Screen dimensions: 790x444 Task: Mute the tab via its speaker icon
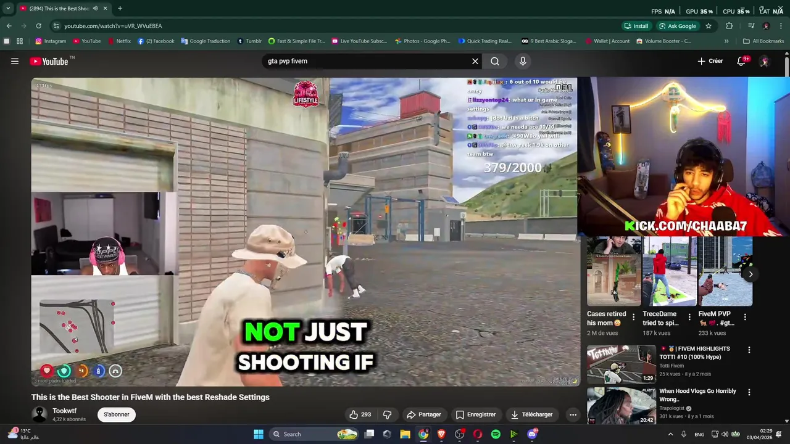click(x=95, y=9)
